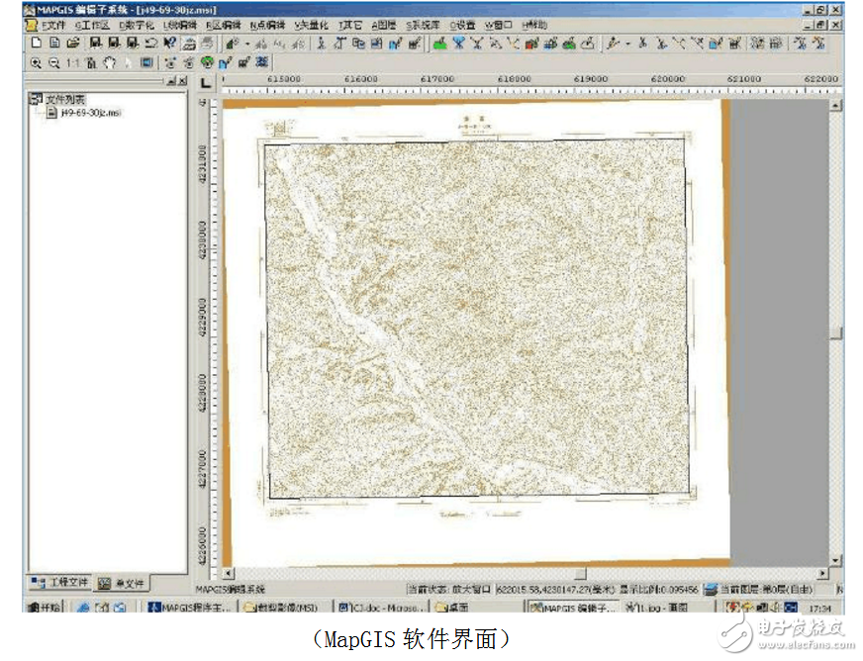Image resolution: width=863 pixels, height=661 pixels.
Task: Click the New file icon in toolbar
Action: 37,43
